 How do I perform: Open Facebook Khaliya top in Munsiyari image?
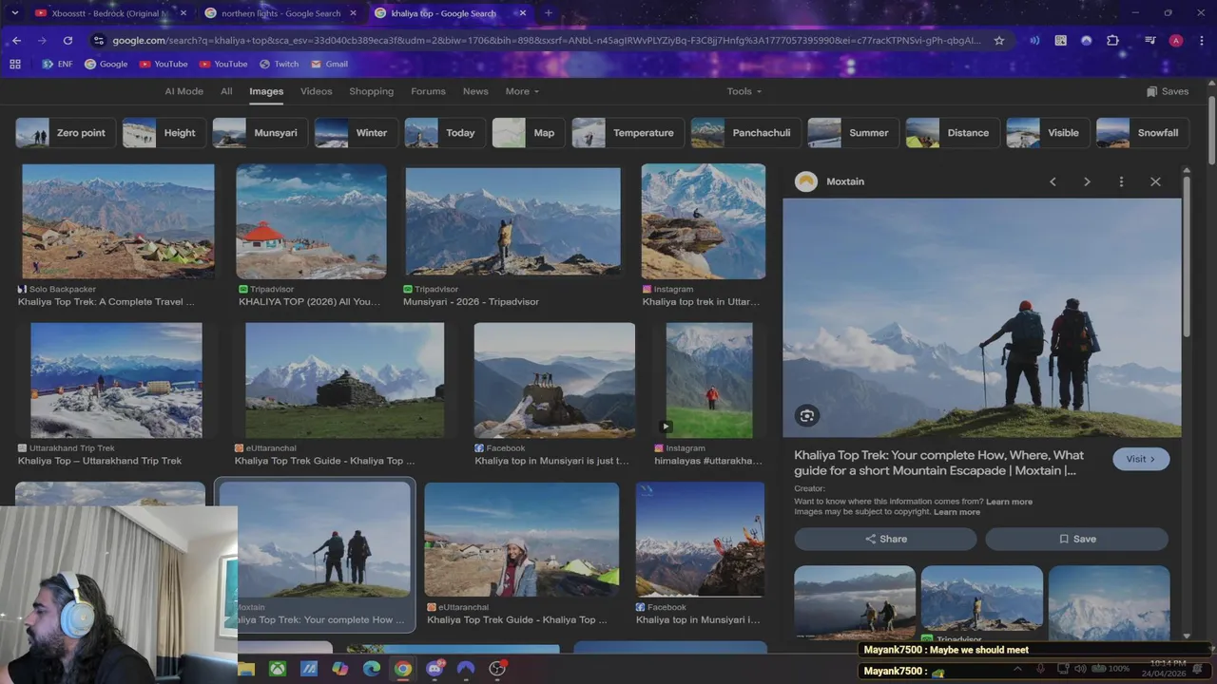(x=554, y=380)
